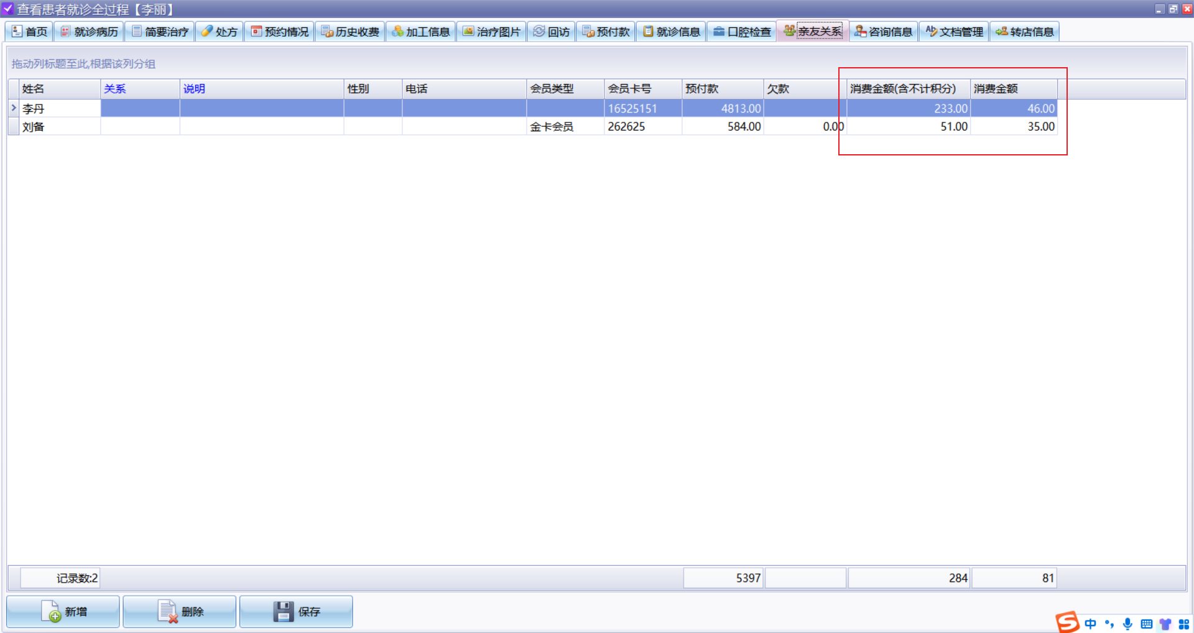Image resolution: width=1194 pixels, height=633 pixels.
Task: Toggle the 中 Chinese input mode
Action: coord(1091,624)
